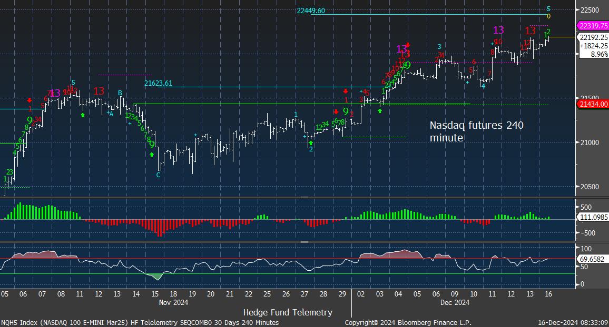Click the 21000 price axis label
Viewport: 609px width, 327px height.
tap(590, 142)
